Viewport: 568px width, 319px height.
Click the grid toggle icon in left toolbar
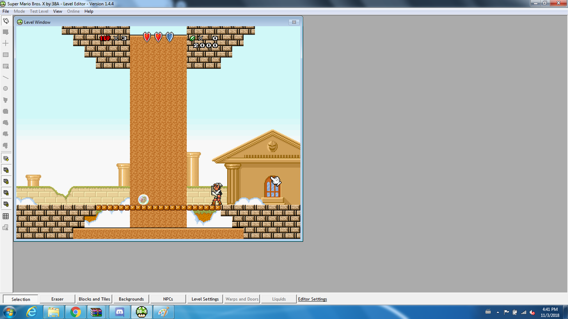click(x=6, y=216)
